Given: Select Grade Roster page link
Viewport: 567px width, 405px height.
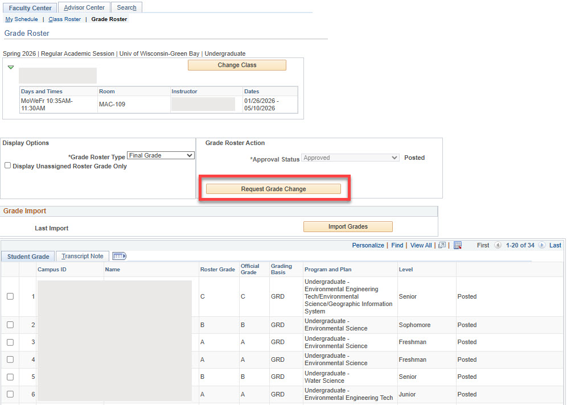Looking at the screenshot, I should (109, 19).
